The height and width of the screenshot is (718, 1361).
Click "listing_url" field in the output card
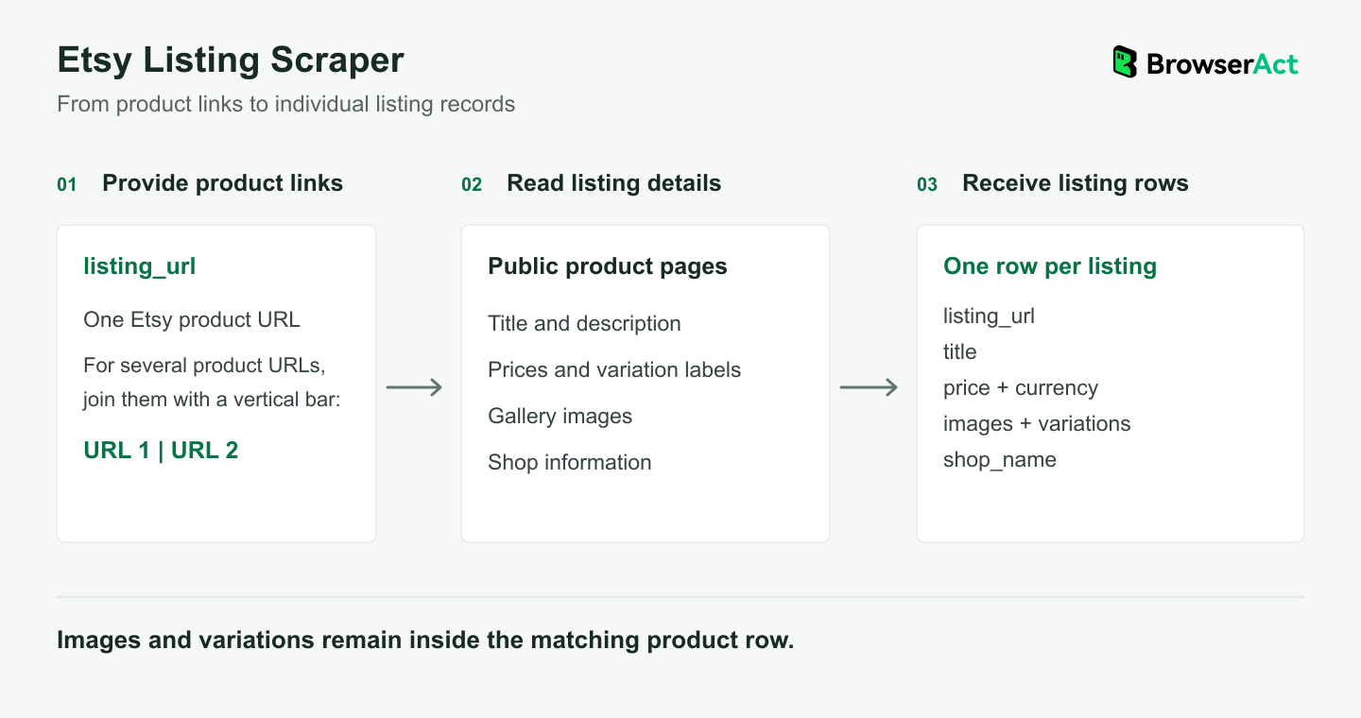989,316
